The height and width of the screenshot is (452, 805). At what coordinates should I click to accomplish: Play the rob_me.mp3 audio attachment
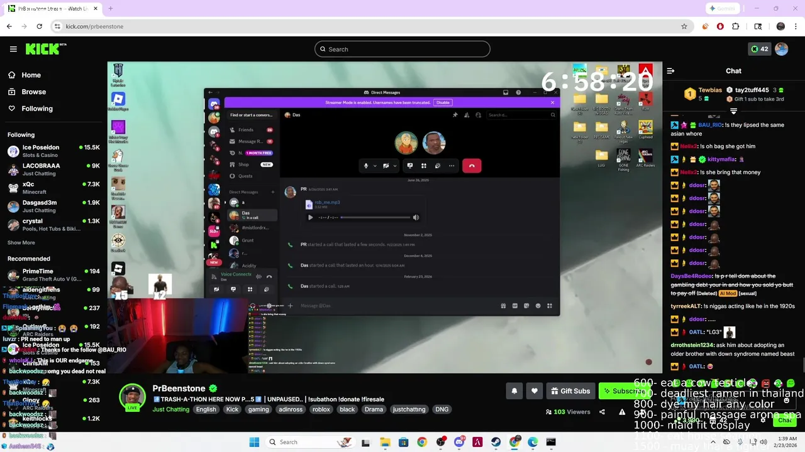tap(310, 217)
